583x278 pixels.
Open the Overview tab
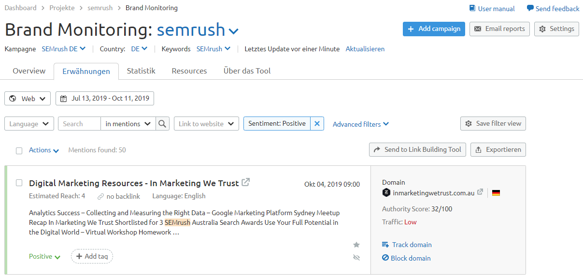(x=29, y=71)
